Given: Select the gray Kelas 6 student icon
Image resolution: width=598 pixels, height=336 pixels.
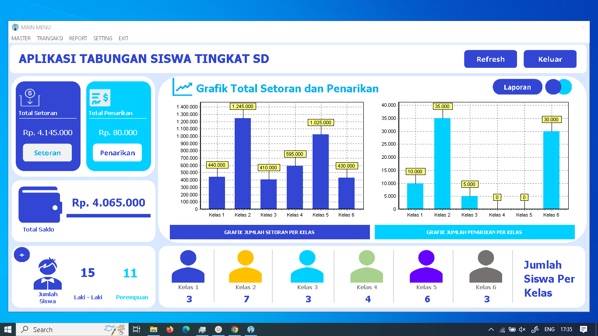Looking at the screenshot, I should pyautogui.click(x=485, y=266).
